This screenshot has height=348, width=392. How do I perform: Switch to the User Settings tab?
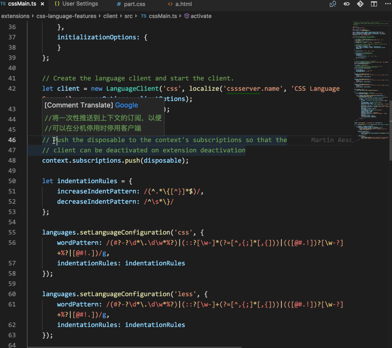(80, 4)
